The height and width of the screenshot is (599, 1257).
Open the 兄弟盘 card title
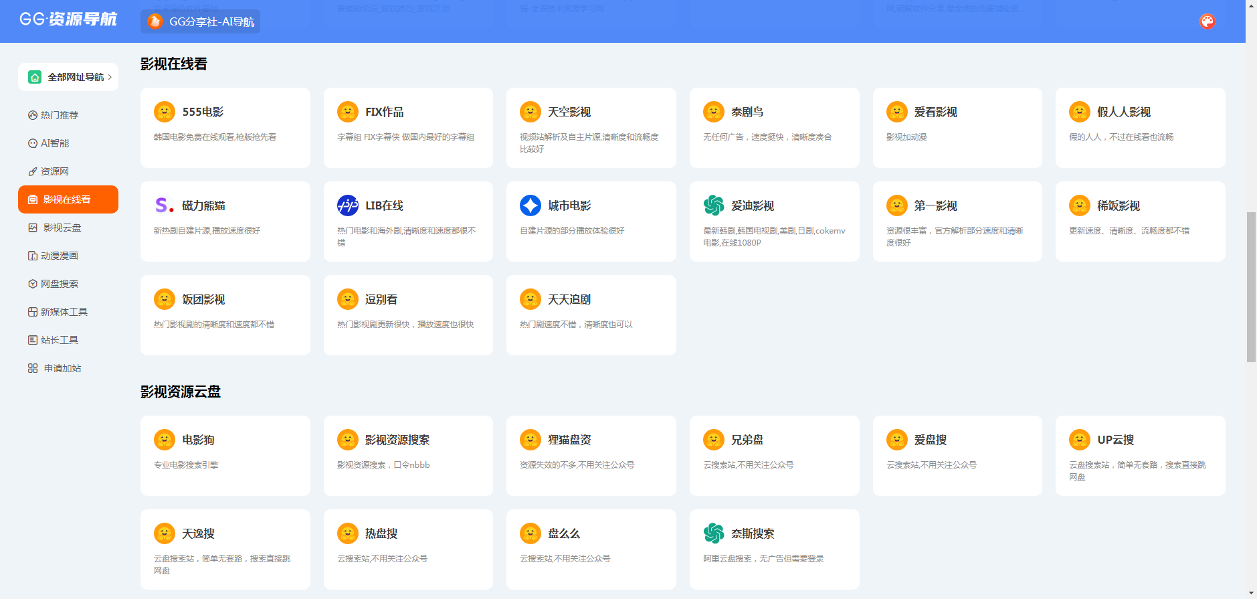tap(747, 440)
